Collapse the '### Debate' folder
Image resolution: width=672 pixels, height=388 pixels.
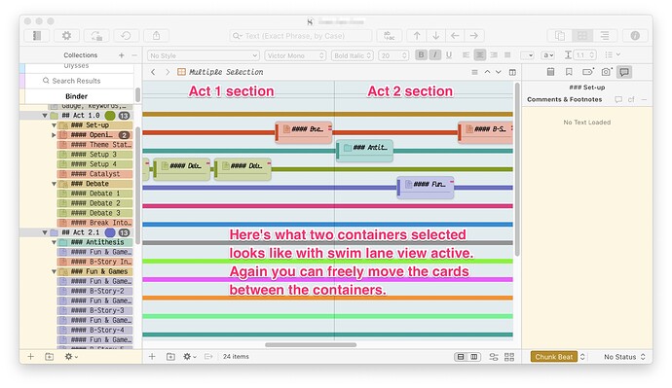tap(54, 184)
